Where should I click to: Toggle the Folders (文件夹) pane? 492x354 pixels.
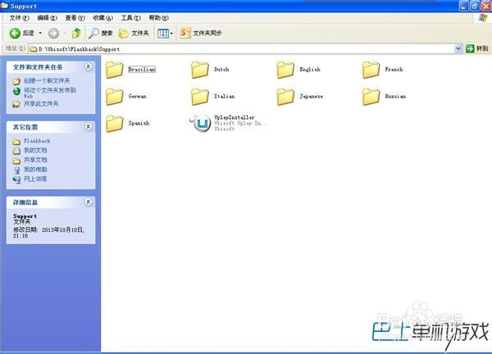pyautogui.click(x=134, y=33)
